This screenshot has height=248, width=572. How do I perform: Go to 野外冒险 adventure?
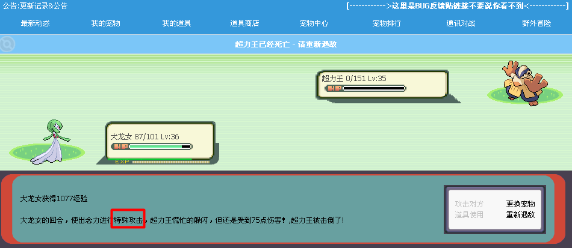pyautogui.click(x=536, y=23)
